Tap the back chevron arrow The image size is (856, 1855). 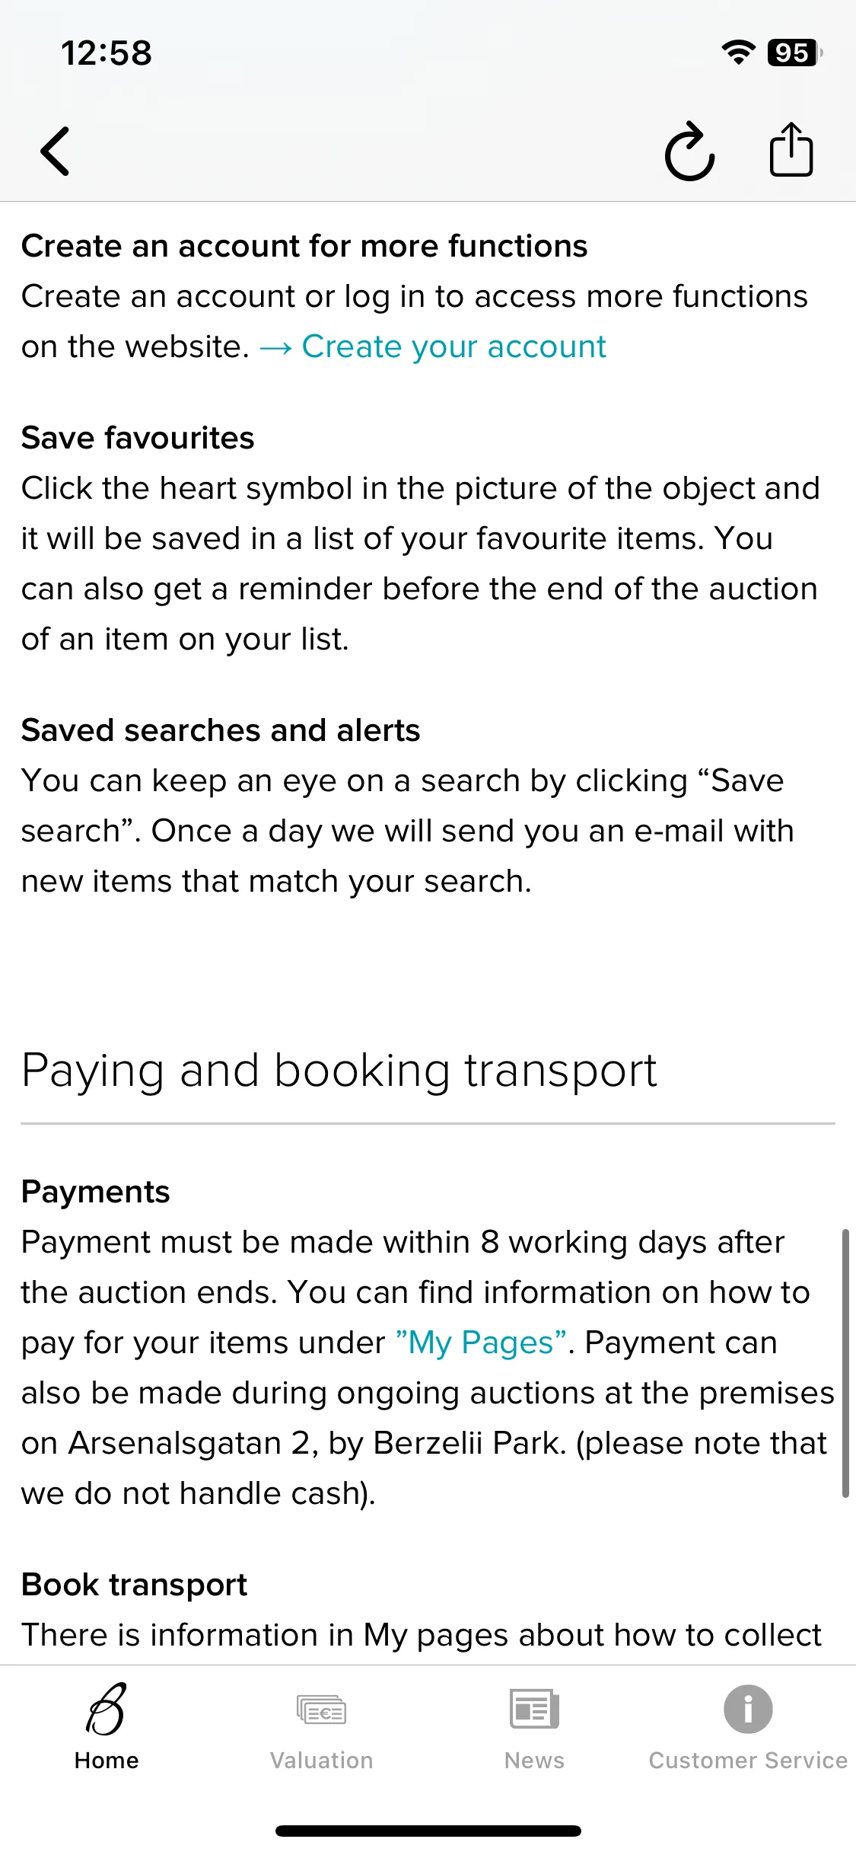[x=55, y=151]
